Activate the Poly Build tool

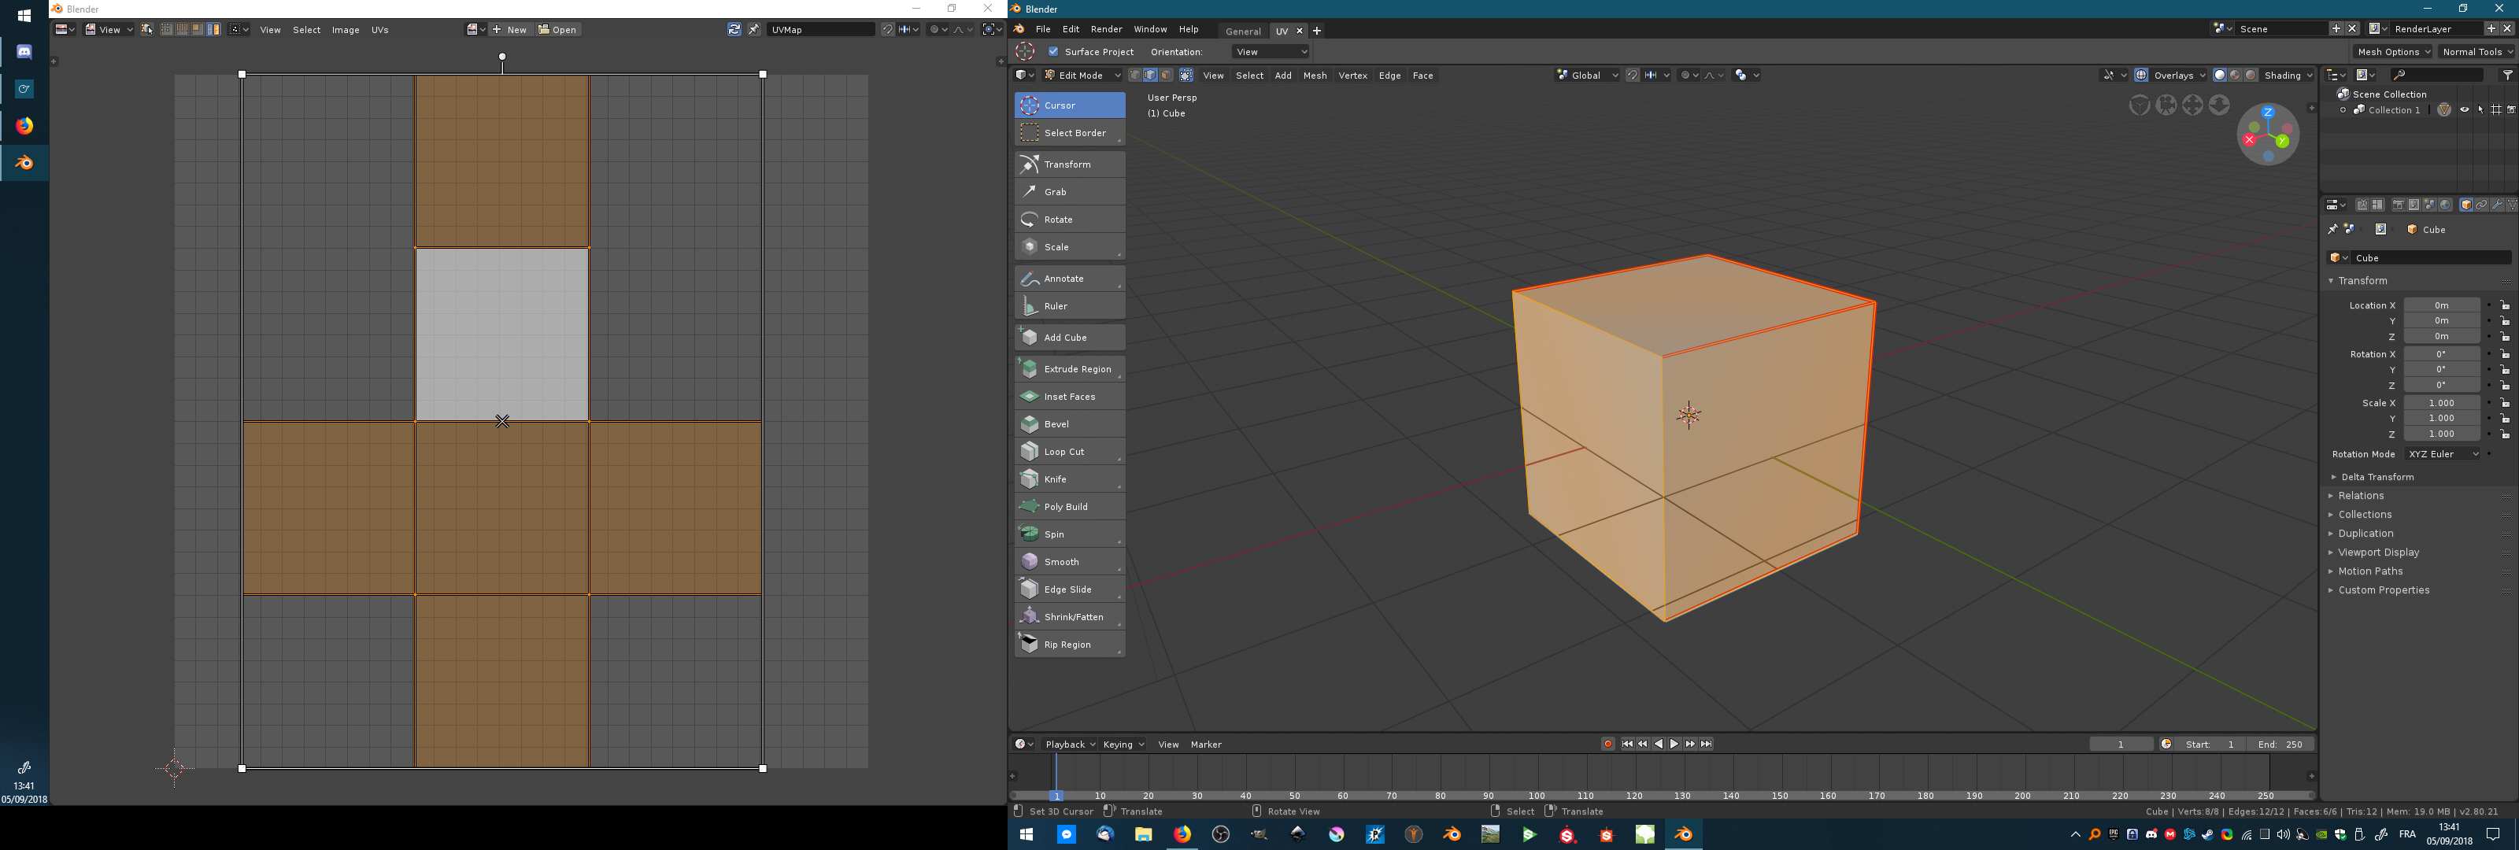(1070, 507)
